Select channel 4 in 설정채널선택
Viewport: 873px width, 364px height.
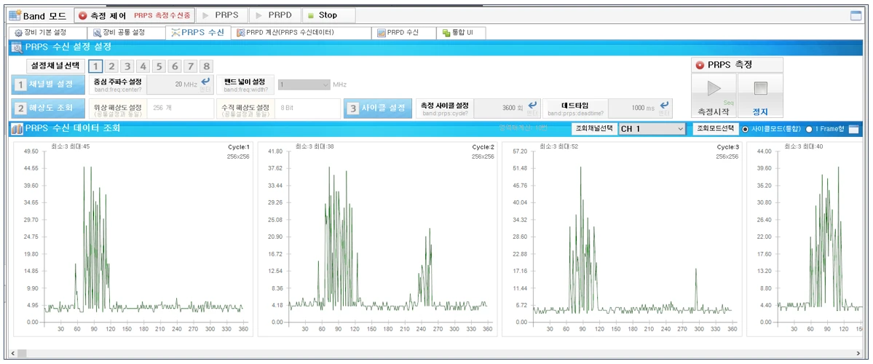(x=143, y=67)
